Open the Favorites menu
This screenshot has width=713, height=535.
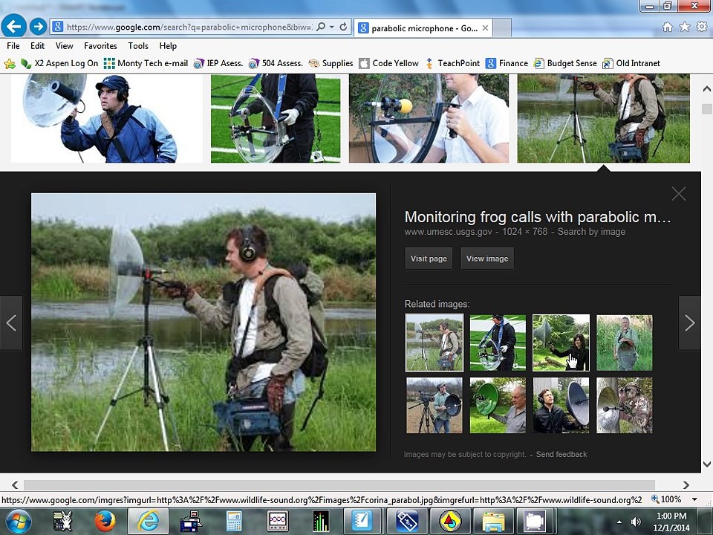pyautogui.click(x=100, y=46)
